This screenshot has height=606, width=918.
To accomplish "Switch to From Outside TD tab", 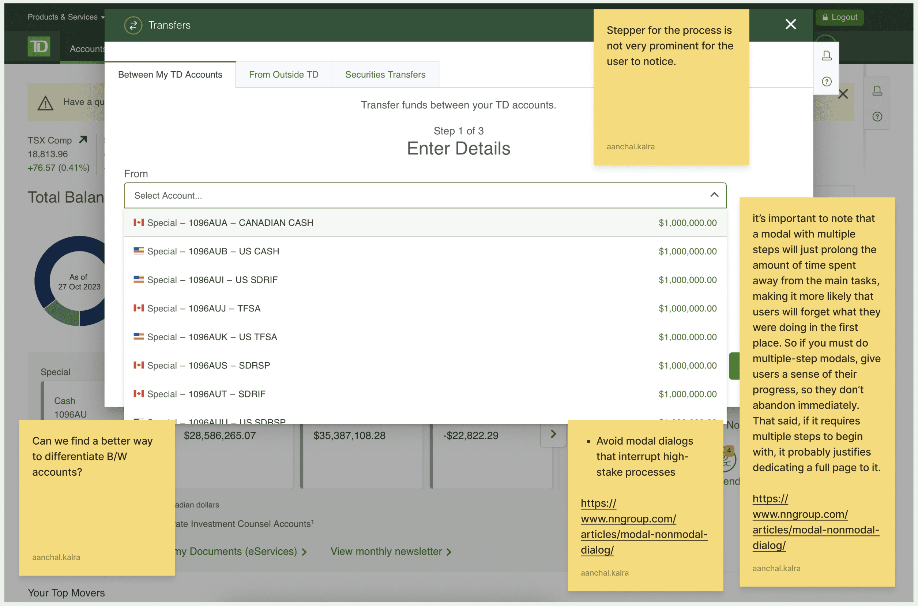I will tap(283, 75).
